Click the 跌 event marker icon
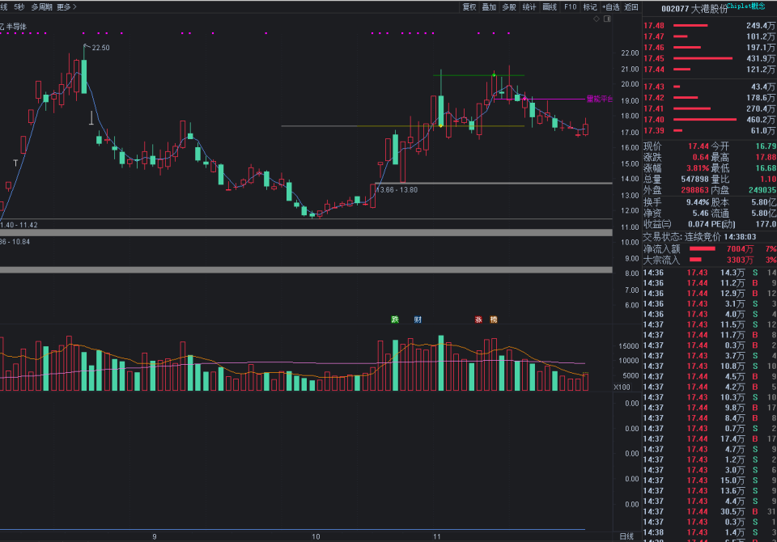Viewport: 777px width, 542px height. click(395, 320)
